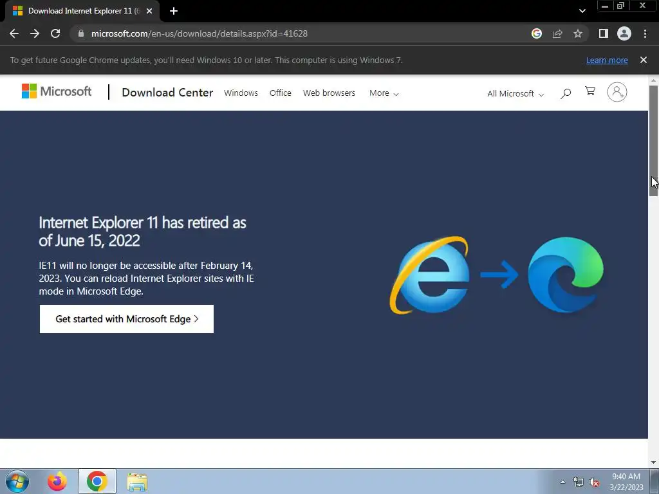Click the Google icon in address bar
The height and width of the screenshot is (494, 659).
(x=537, y=33)
